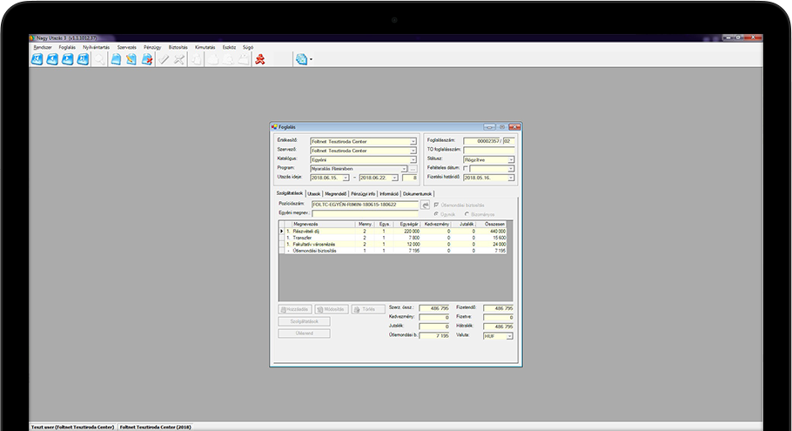Go to the previous record in toolbar
Image resolution: width=792 pixels, height=431 pixels.
coord(52,59)
